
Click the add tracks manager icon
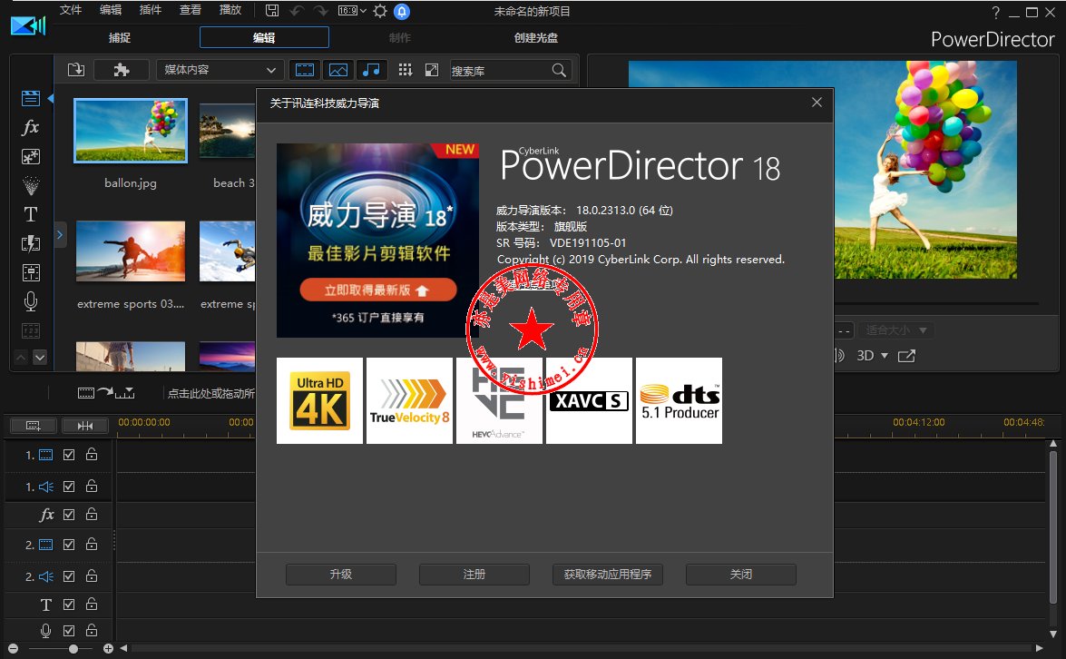point(33,426)
